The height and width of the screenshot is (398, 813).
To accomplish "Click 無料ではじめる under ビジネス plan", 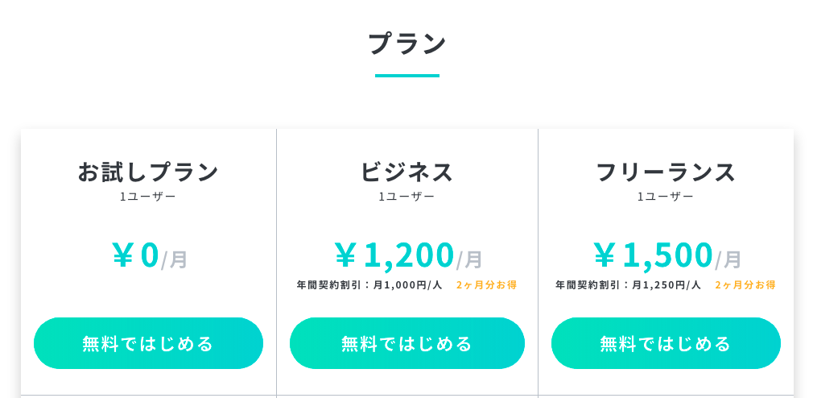I will coord(407,343).
